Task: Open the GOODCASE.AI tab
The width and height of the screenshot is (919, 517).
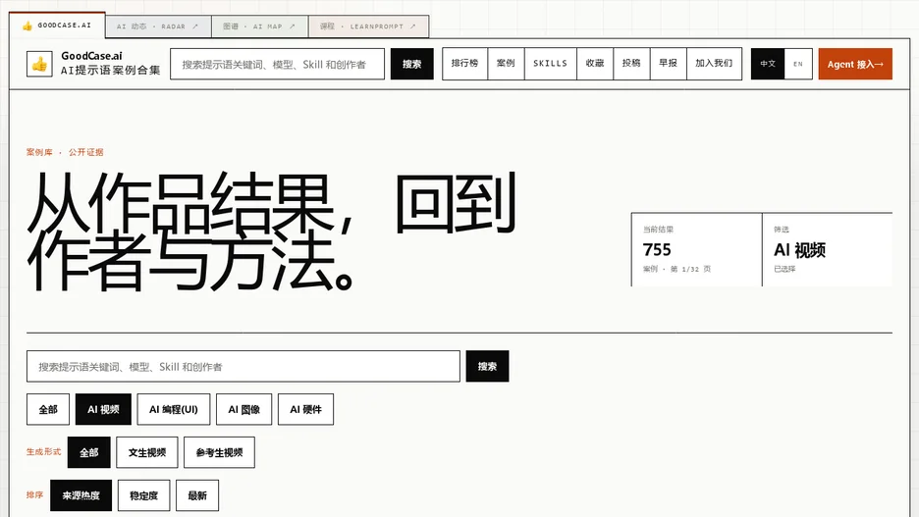Action: click(x=57, y=26)
